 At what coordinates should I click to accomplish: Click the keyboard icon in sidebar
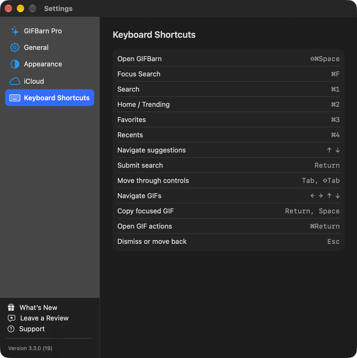click(15, 98)
